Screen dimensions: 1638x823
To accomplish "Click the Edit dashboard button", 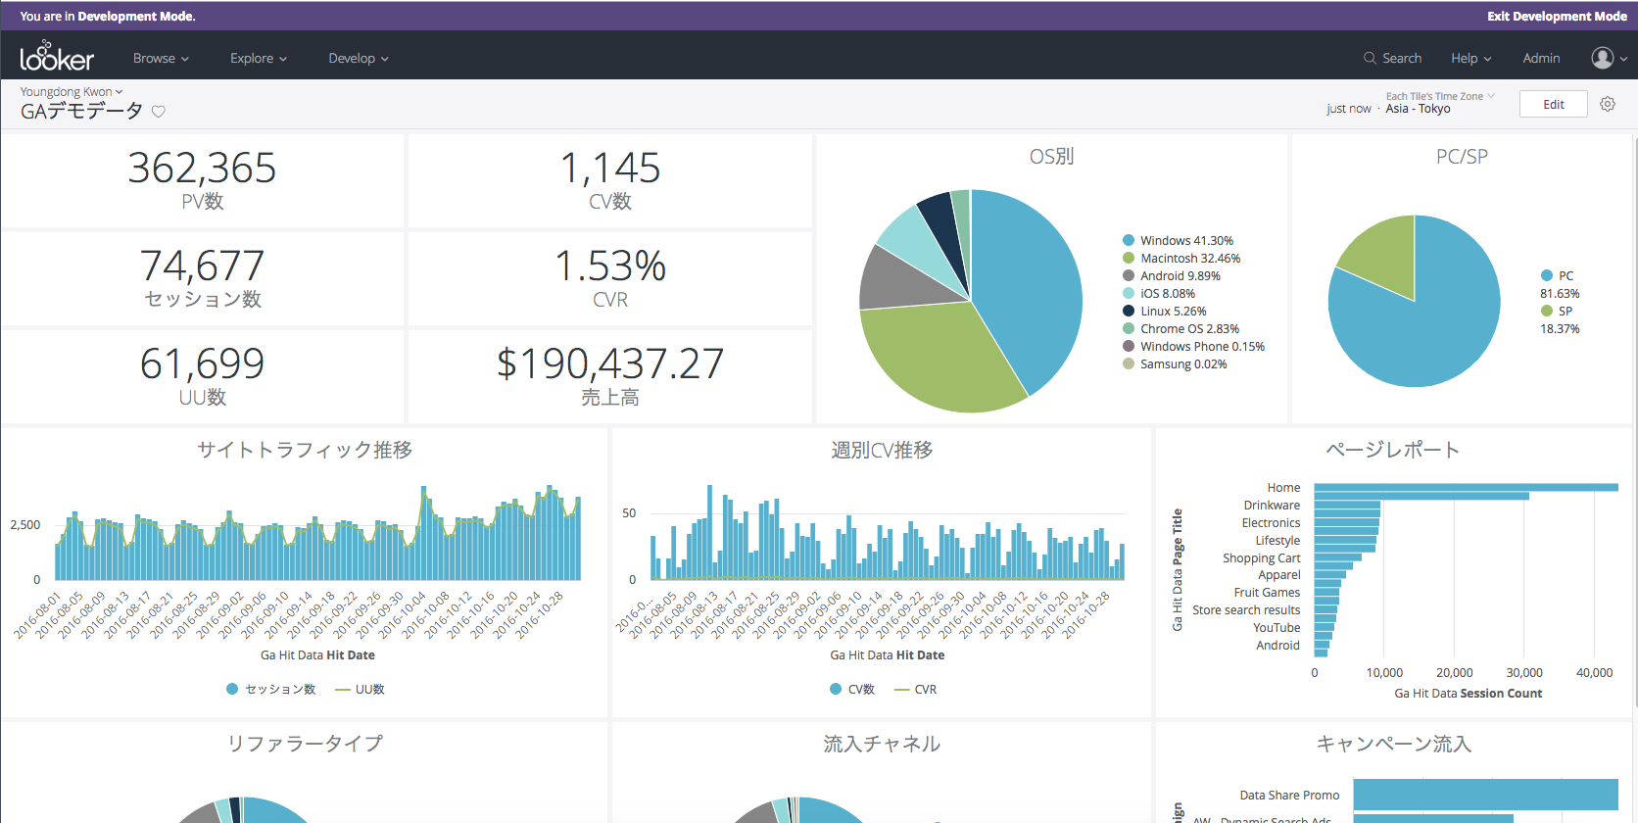I will [1554, 104].
